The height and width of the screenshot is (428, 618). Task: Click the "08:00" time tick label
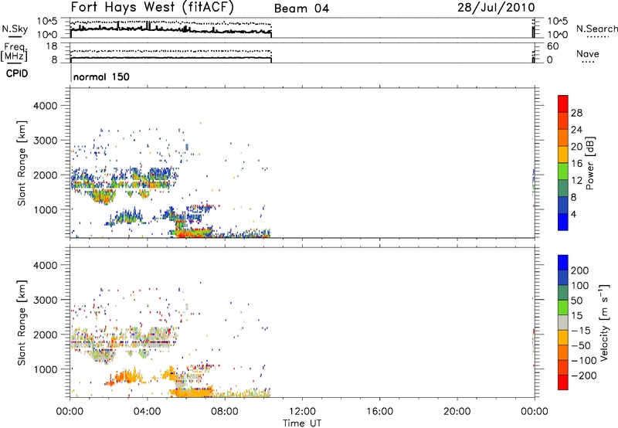(225, 412)
